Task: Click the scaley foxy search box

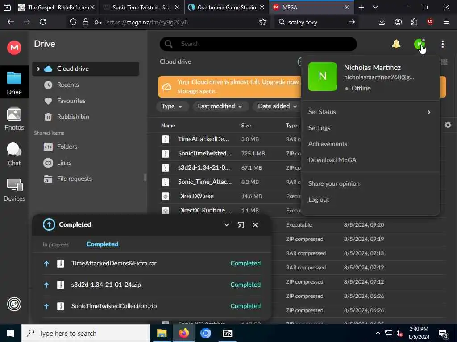Action: point(316,22)
